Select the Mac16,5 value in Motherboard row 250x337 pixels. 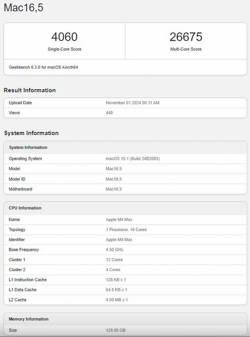tap(113, 189)
